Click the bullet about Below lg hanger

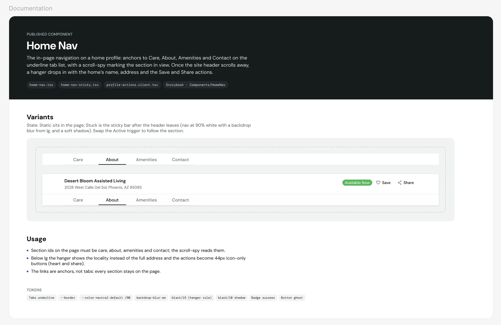138,261
